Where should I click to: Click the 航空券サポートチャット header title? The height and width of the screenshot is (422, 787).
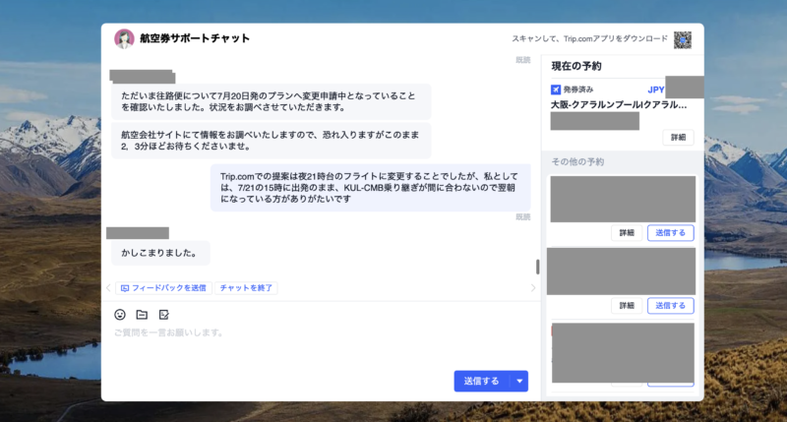point(195,38)
